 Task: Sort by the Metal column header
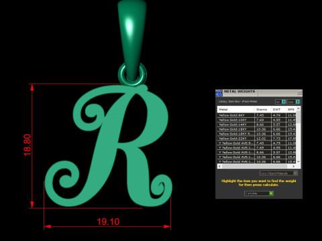[x=236, y=109]
